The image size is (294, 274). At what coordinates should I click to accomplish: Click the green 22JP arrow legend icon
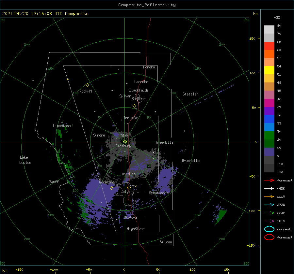pyautogui.click(x=269, y=213)
